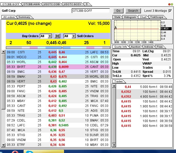Image resolution: width=176 pixels, height=153 pixels.
Task: Open the Chart tab
Action: tap(143, 17)
